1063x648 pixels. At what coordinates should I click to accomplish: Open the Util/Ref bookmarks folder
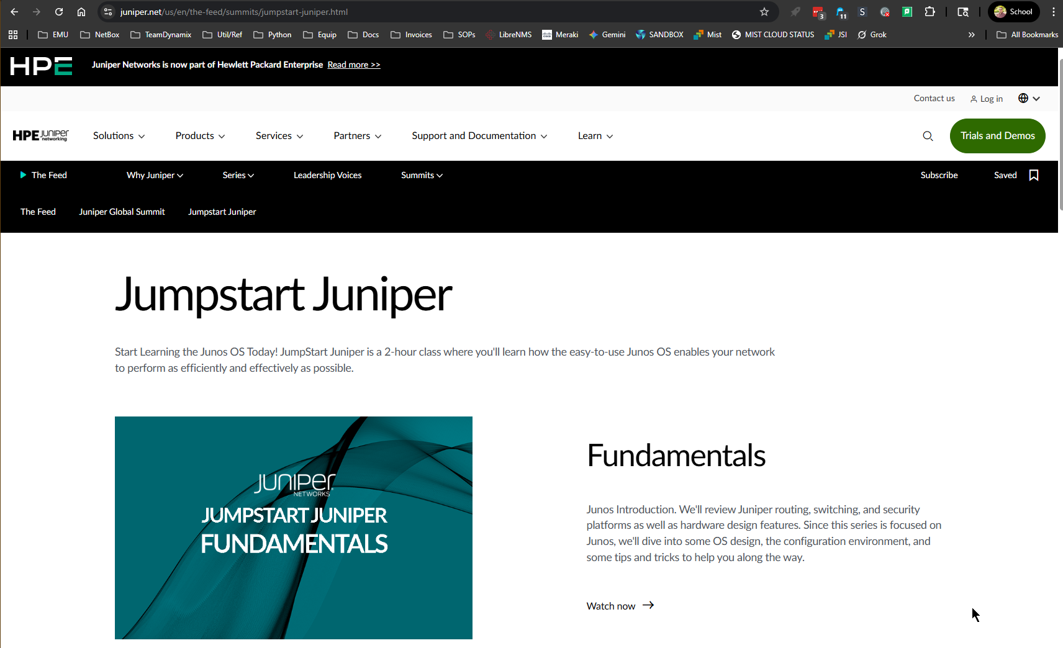click(x=222, y=35)
